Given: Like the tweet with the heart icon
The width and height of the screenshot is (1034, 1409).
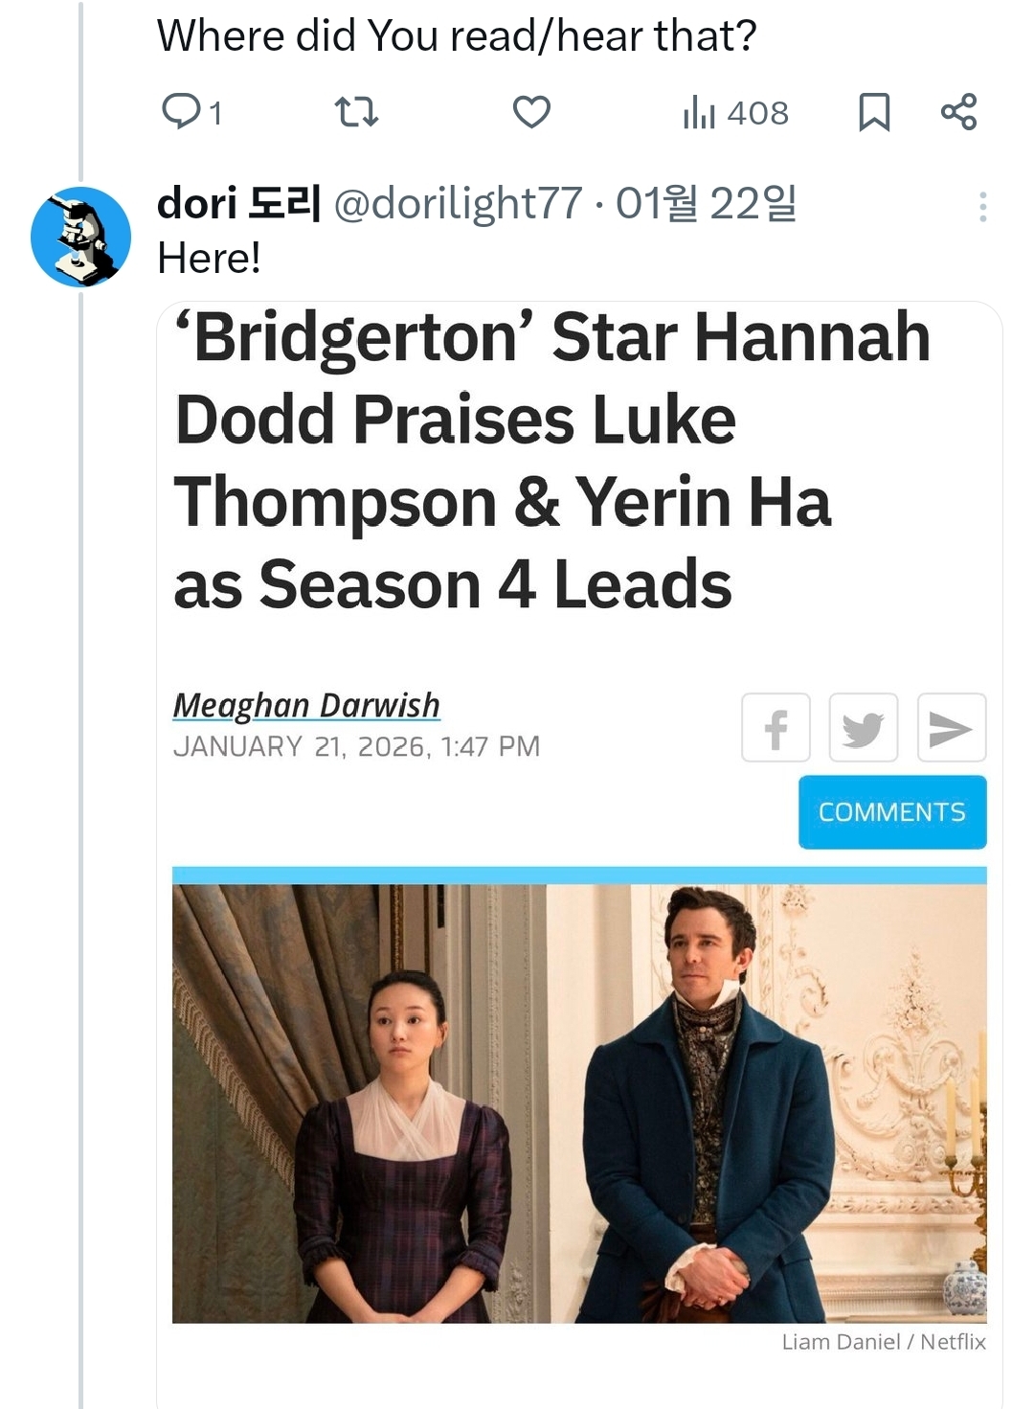Looking at the screenshot, I should (531, 112).
